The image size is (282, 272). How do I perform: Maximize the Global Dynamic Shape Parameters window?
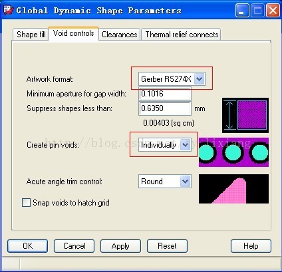(x=257, y=11)
